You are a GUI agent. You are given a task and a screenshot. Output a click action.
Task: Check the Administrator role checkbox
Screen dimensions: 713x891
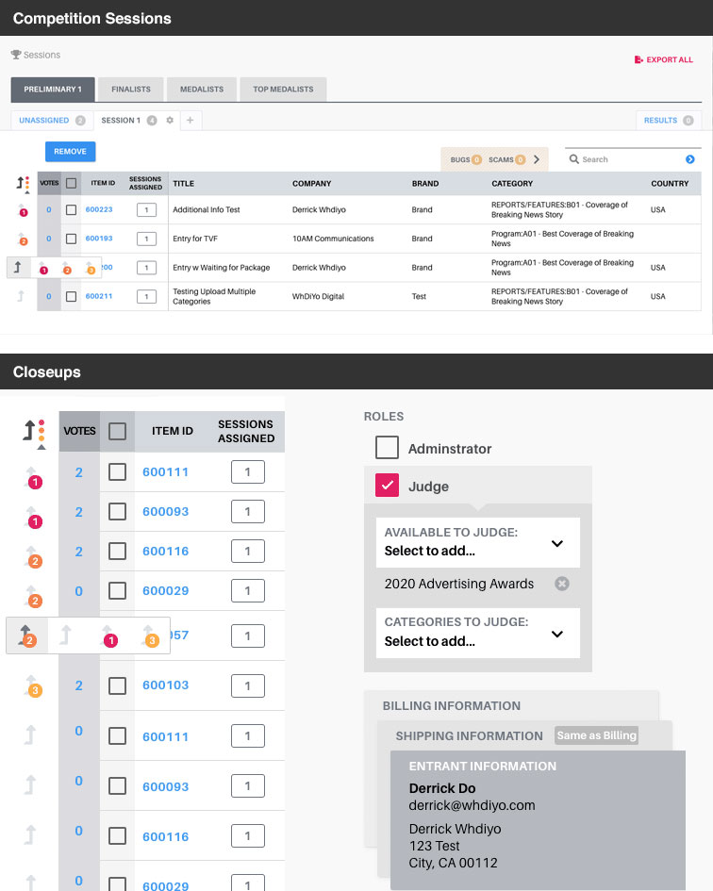[x=388, y=448]
